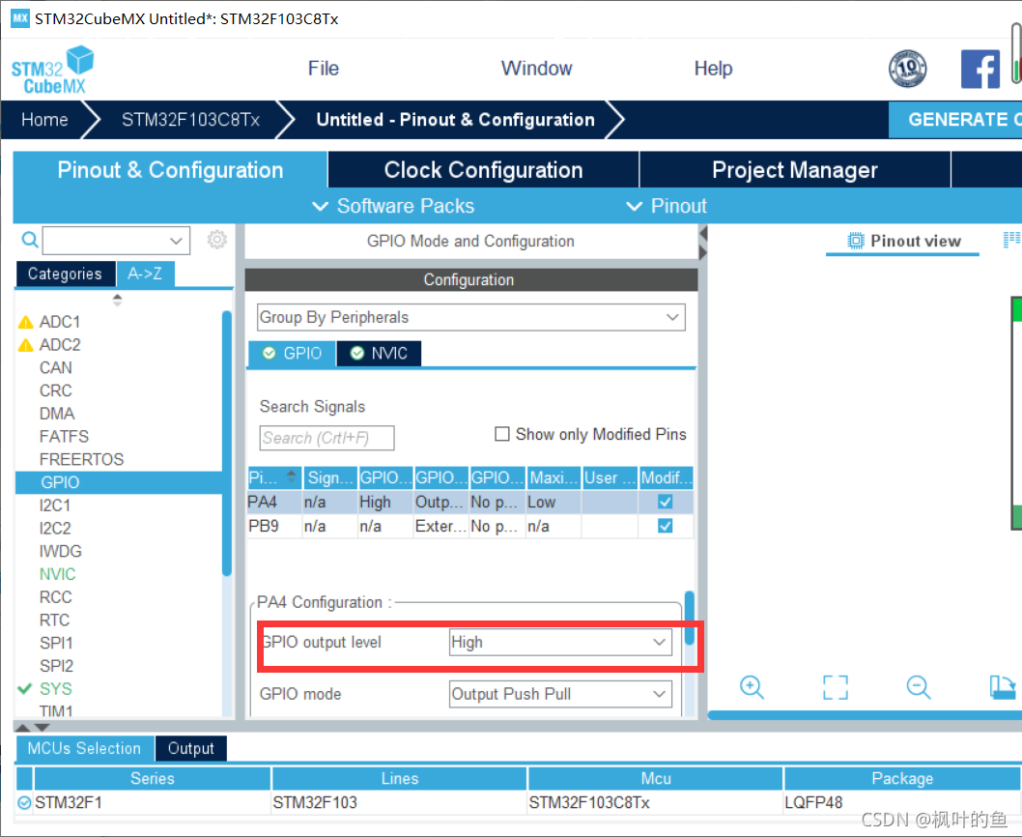Screen dimensions: 1022x837
Task: Go to Home breadcrumb
Action: coord(44,120)
